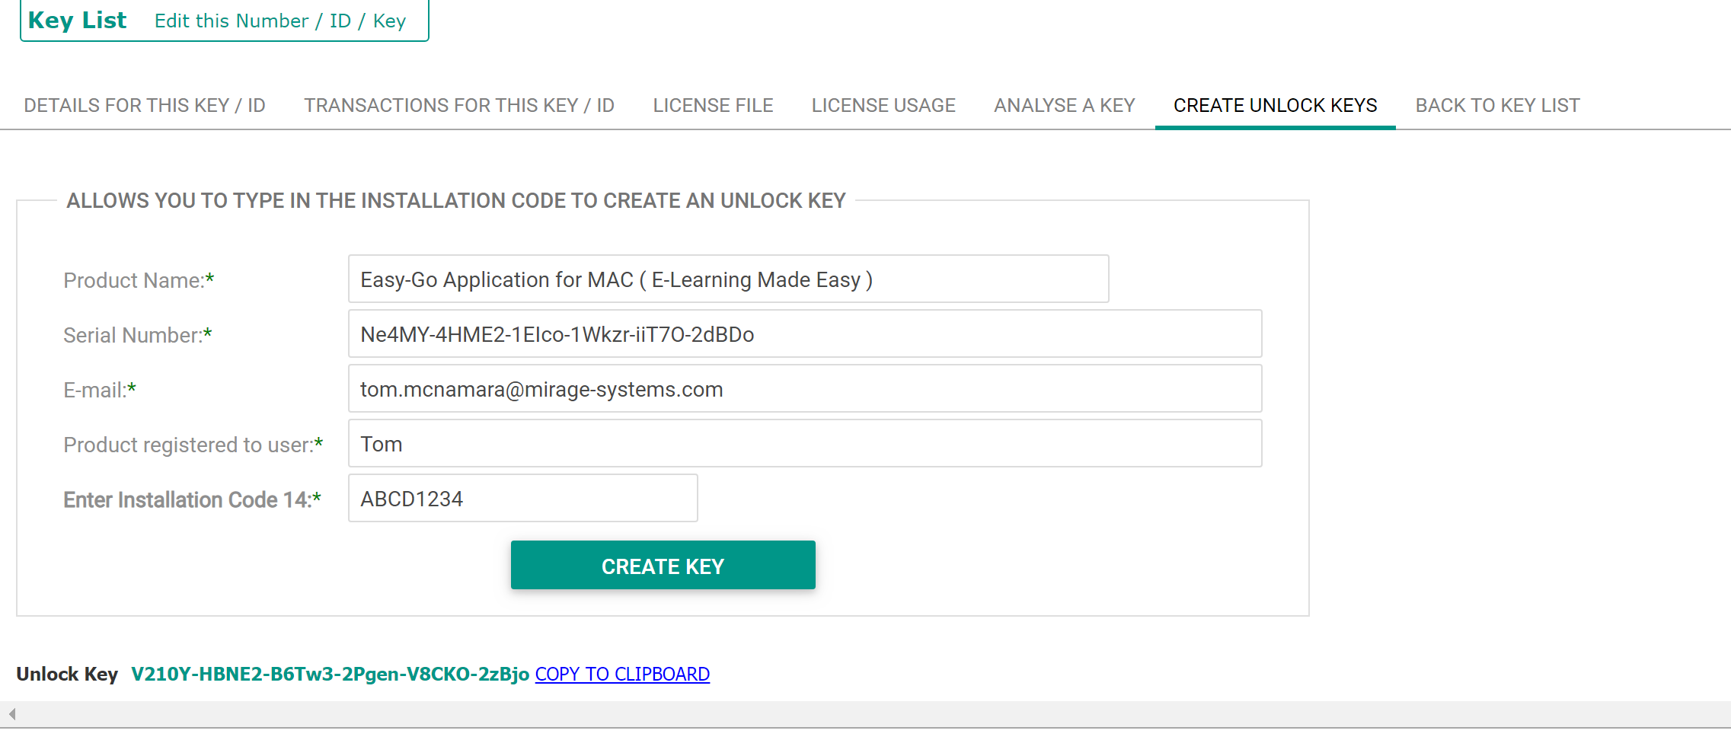The height and width of the screenshot is (756, 1731).
Task: Focus Product registered to user field
Action: [x=804, y=444]
